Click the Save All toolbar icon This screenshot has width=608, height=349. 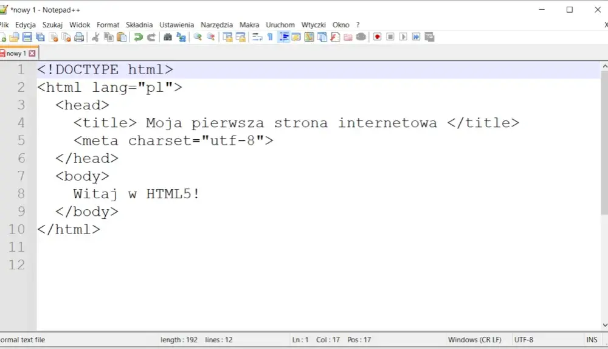pyautogui.click(x=40, y=37)
